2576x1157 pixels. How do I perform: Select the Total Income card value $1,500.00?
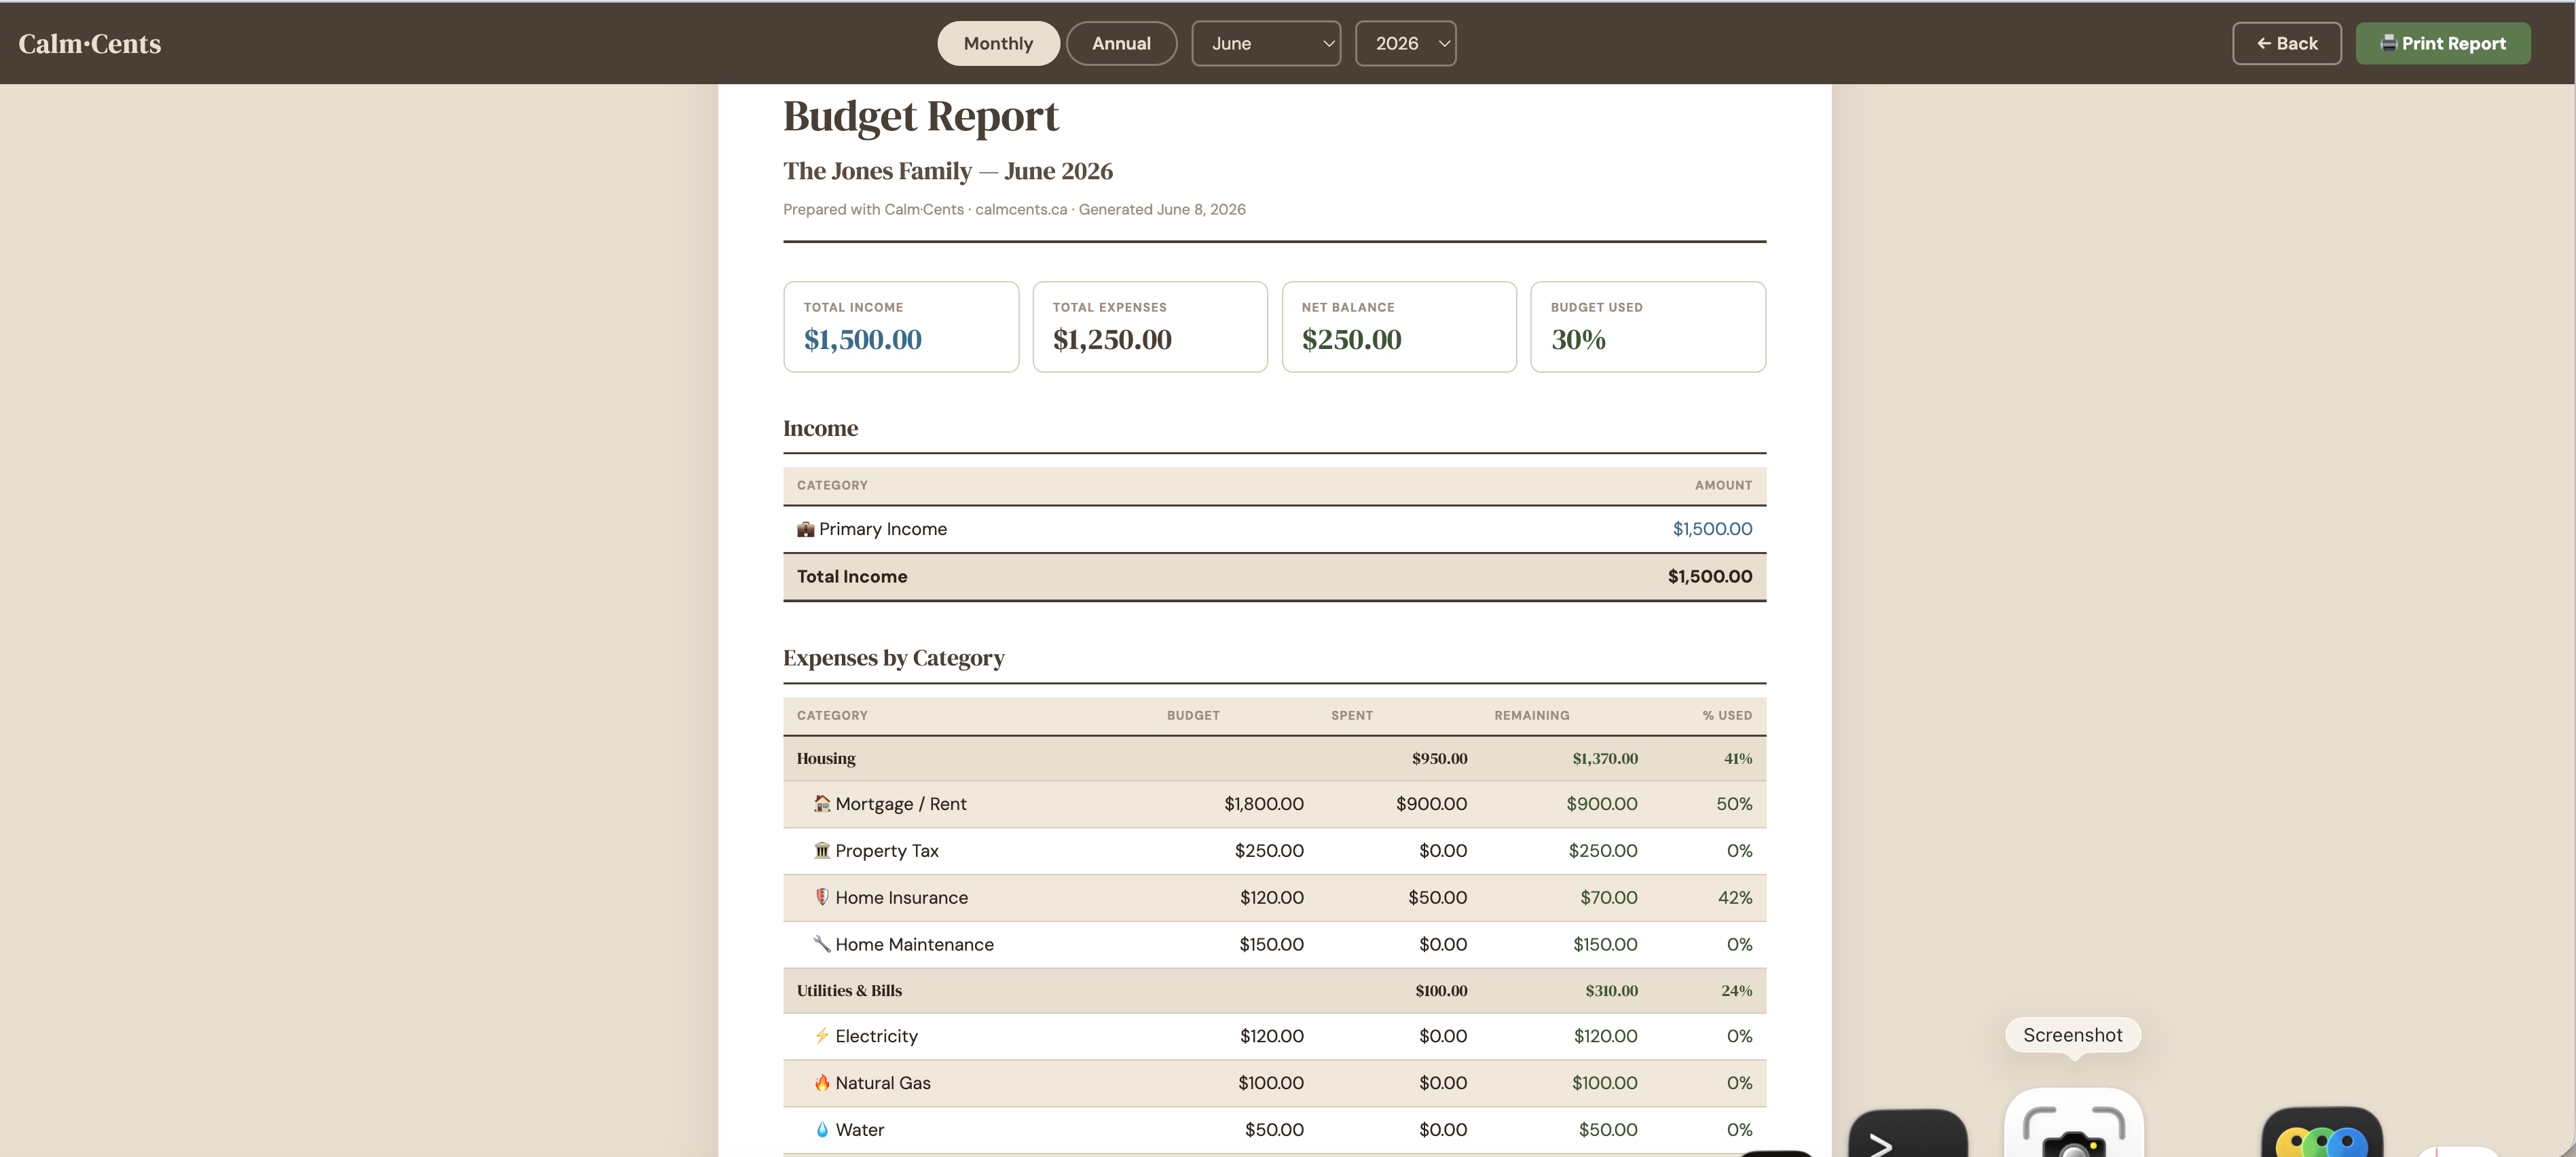(862, 340)
